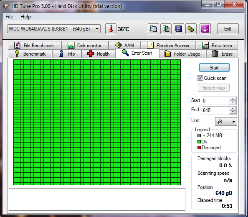248x217 pixels.
Task: Click the End value input field
Action: coord(215,110)
